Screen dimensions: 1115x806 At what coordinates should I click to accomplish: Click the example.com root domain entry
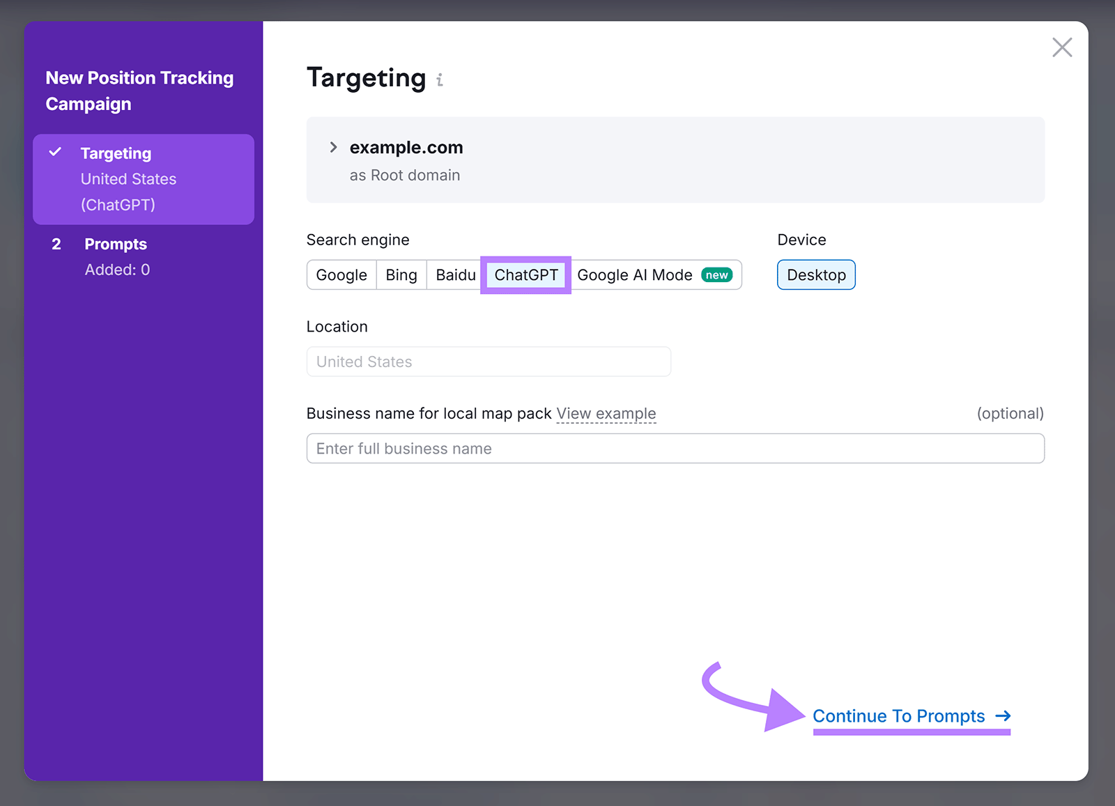tap(406, 147)
